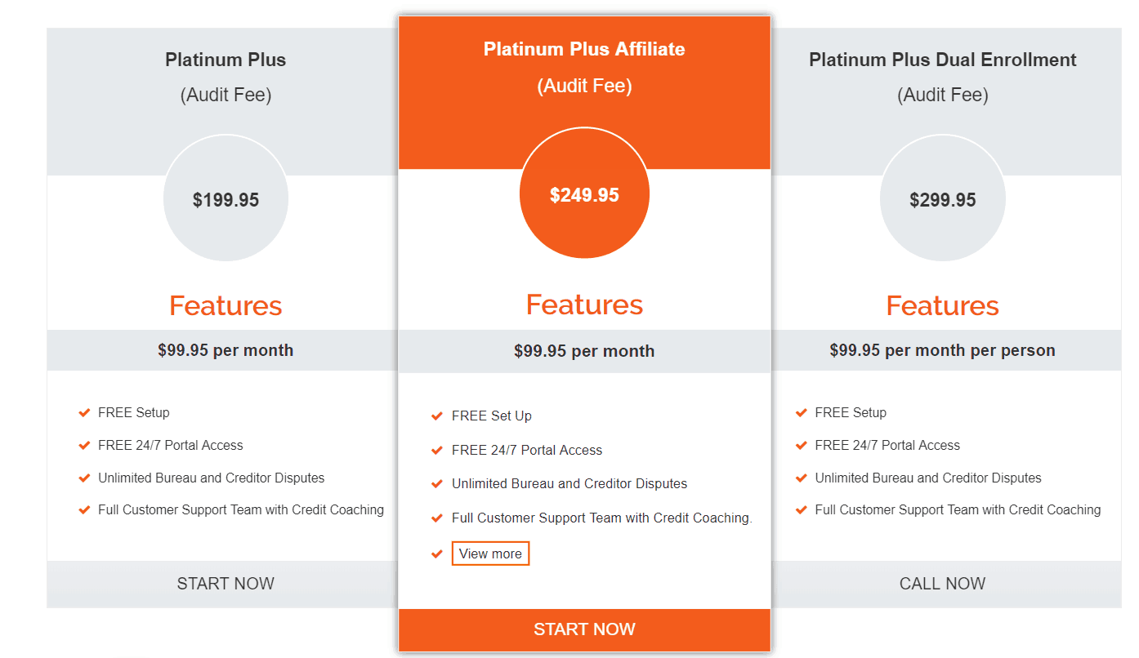Click checkmark next to Affiliate FREE Set Up

(x=436, y=416)
